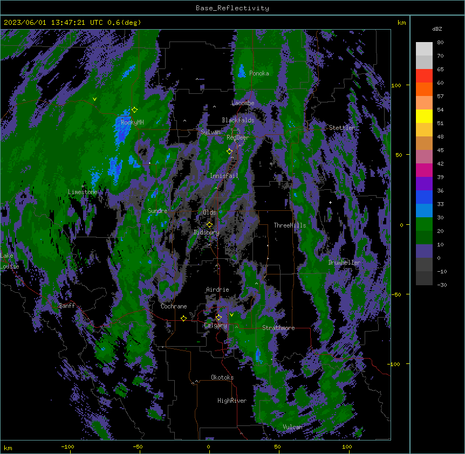This screenshot has height=454, width=465.
Task: Select the Innisfail city label
Action: click(x=224, y=176)
